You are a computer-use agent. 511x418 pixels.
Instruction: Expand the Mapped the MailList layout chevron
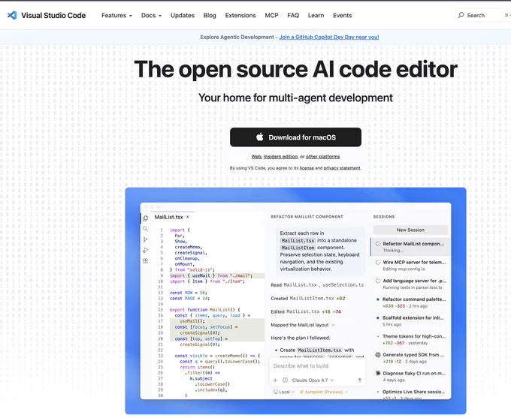coord(333,325)
